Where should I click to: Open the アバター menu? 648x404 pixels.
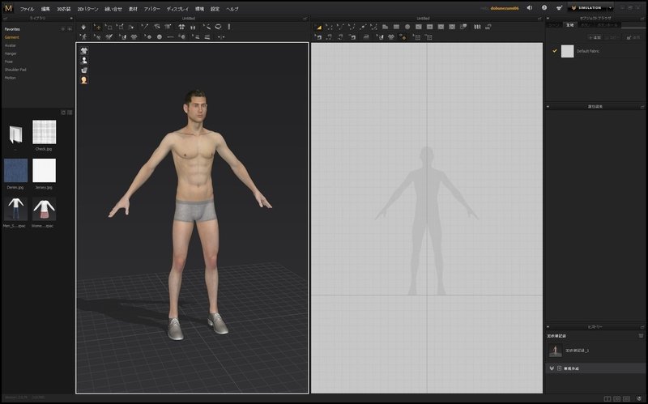(x=151, y=9)
